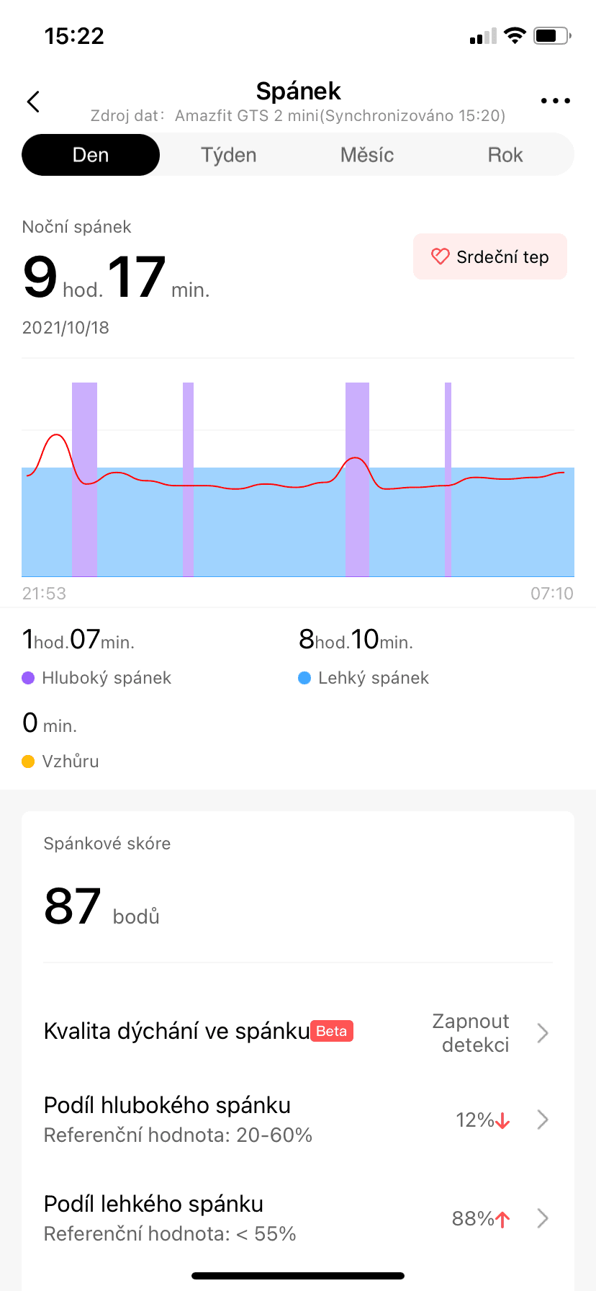The image size is (596, 1291).
Task: Select the Rok tab
Action: coord(505,155)
